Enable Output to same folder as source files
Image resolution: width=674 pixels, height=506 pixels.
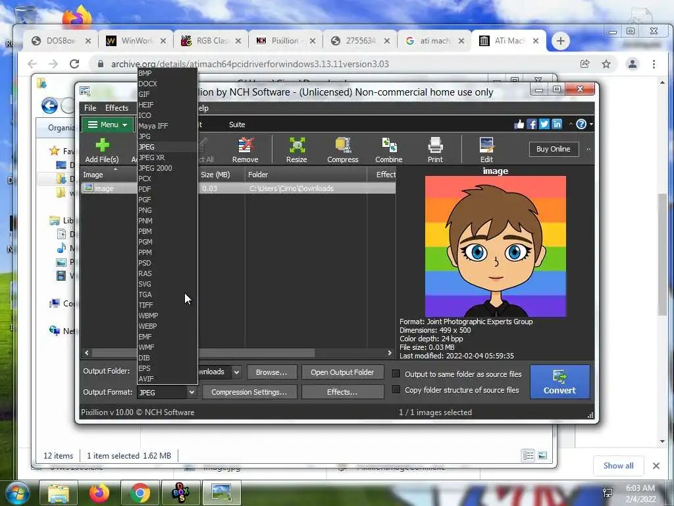pyautogui.click(x=396, y=374)
